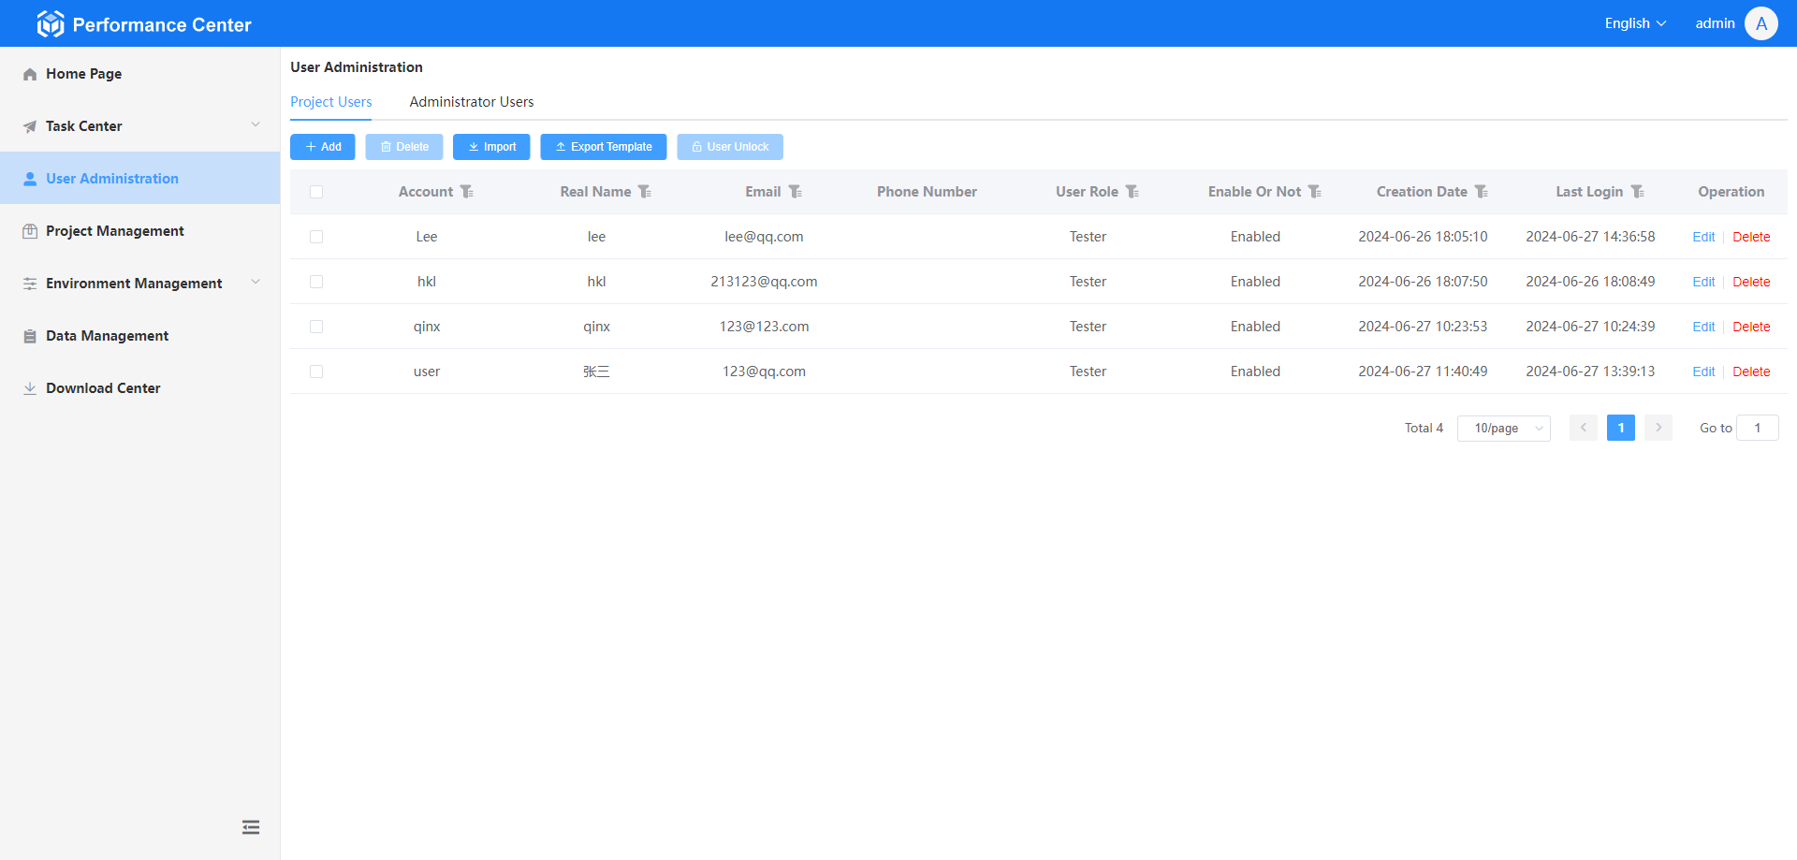The image size is (1797, 860).
Task: Click the Export Template button
Action: tap(603, 147)
